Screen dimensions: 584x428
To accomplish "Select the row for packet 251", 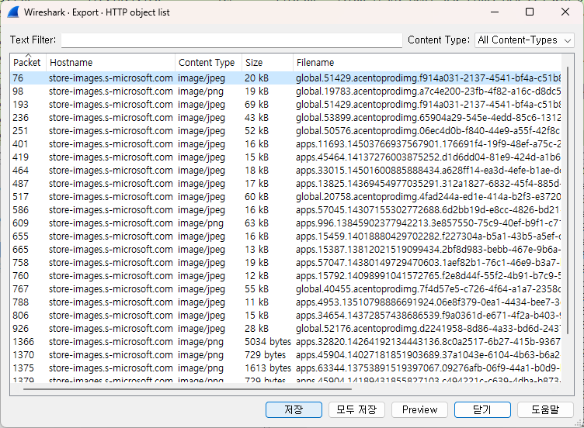I will [286, 131].
